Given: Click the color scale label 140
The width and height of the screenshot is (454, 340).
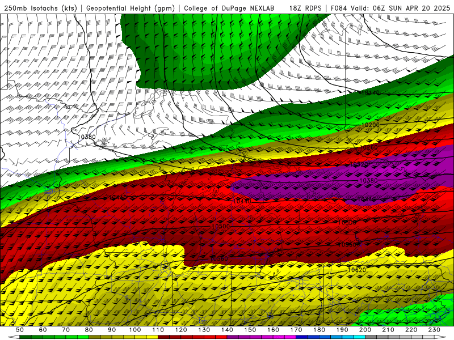Looking at the screenshot, I should 227,330.
